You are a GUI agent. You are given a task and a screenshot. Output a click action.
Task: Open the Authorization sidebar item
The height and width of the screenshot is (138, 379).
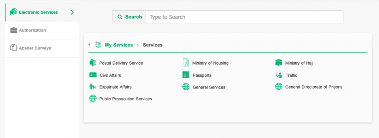pyautogui.click(x=42, y=30)
